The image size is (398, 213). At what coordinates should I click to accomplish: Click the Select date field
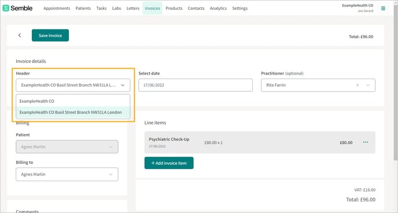(x=196, y=85)
